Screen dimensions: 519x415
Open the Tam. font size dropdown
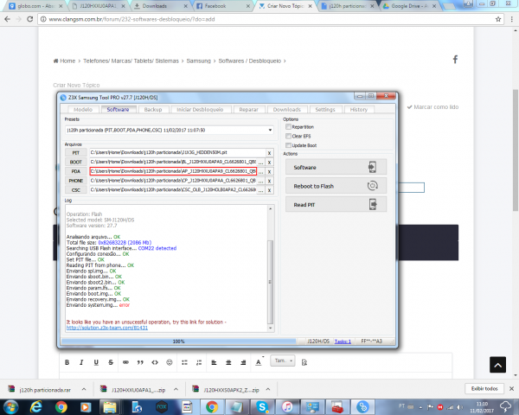point(283,361)
